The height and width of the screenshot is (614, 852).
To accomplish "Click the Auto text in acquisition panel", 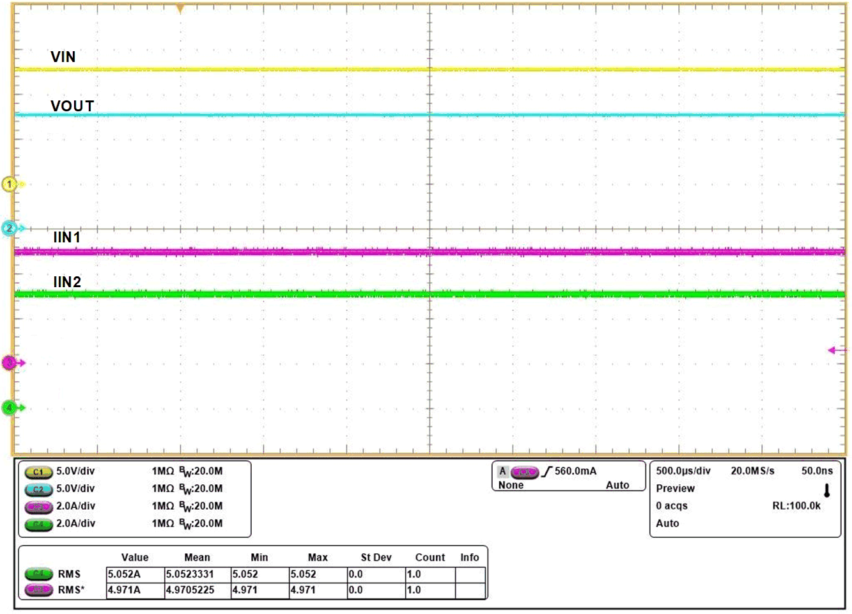I will pos(667,523).
